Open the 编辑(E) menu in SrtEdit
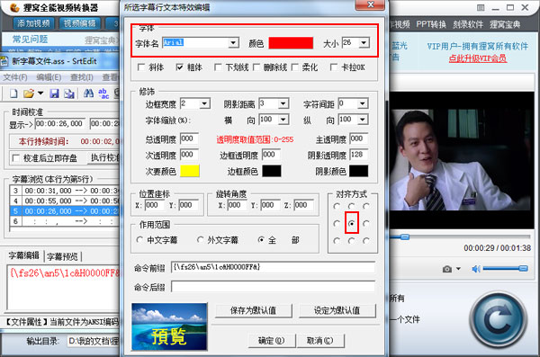 coord(49,77)
